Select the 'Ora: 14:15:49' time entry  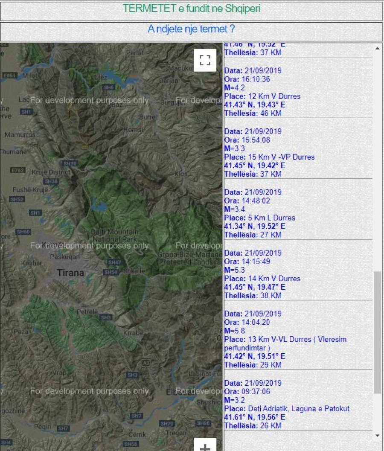(247, 262)
